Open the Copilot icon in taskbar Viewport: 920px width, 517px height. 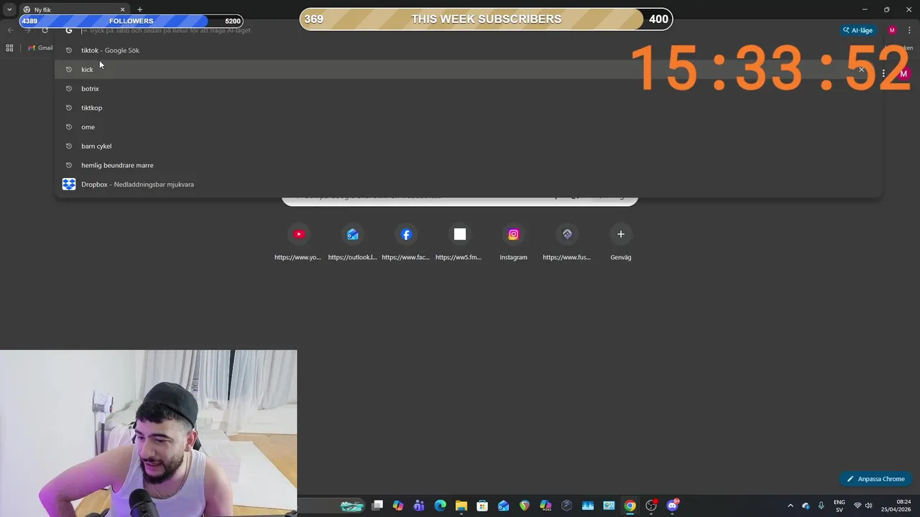tap(398, 506)
